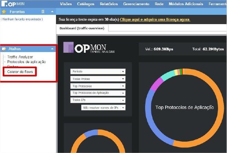Viewport: 227px width, 153px height.
Task: Collapse the Favoritos panel
Action: click(x=52, y=12)
